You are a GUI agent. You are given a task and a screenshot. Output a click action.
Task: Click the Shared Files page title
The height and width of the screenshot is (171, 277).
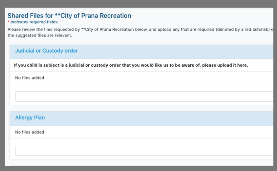coord(69,16)
